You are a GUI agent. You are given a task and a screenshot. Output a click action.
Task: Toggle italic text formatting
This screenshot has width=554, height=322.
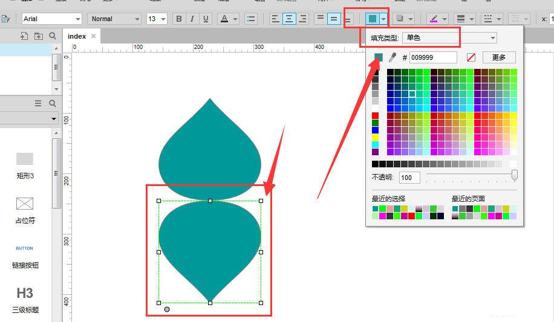point(192,19)
